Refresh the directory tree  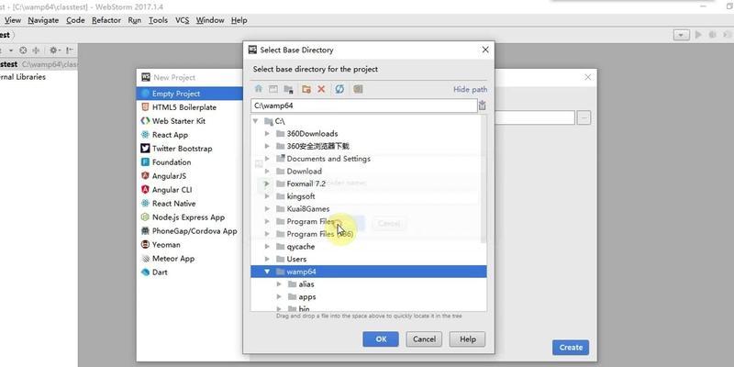[x=339, y=89]
